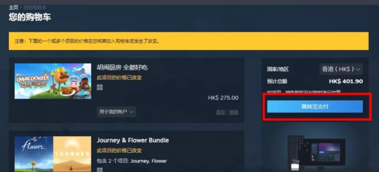
Task: Proceed with the 跳转至支付 button
Action: click(315, 106)
